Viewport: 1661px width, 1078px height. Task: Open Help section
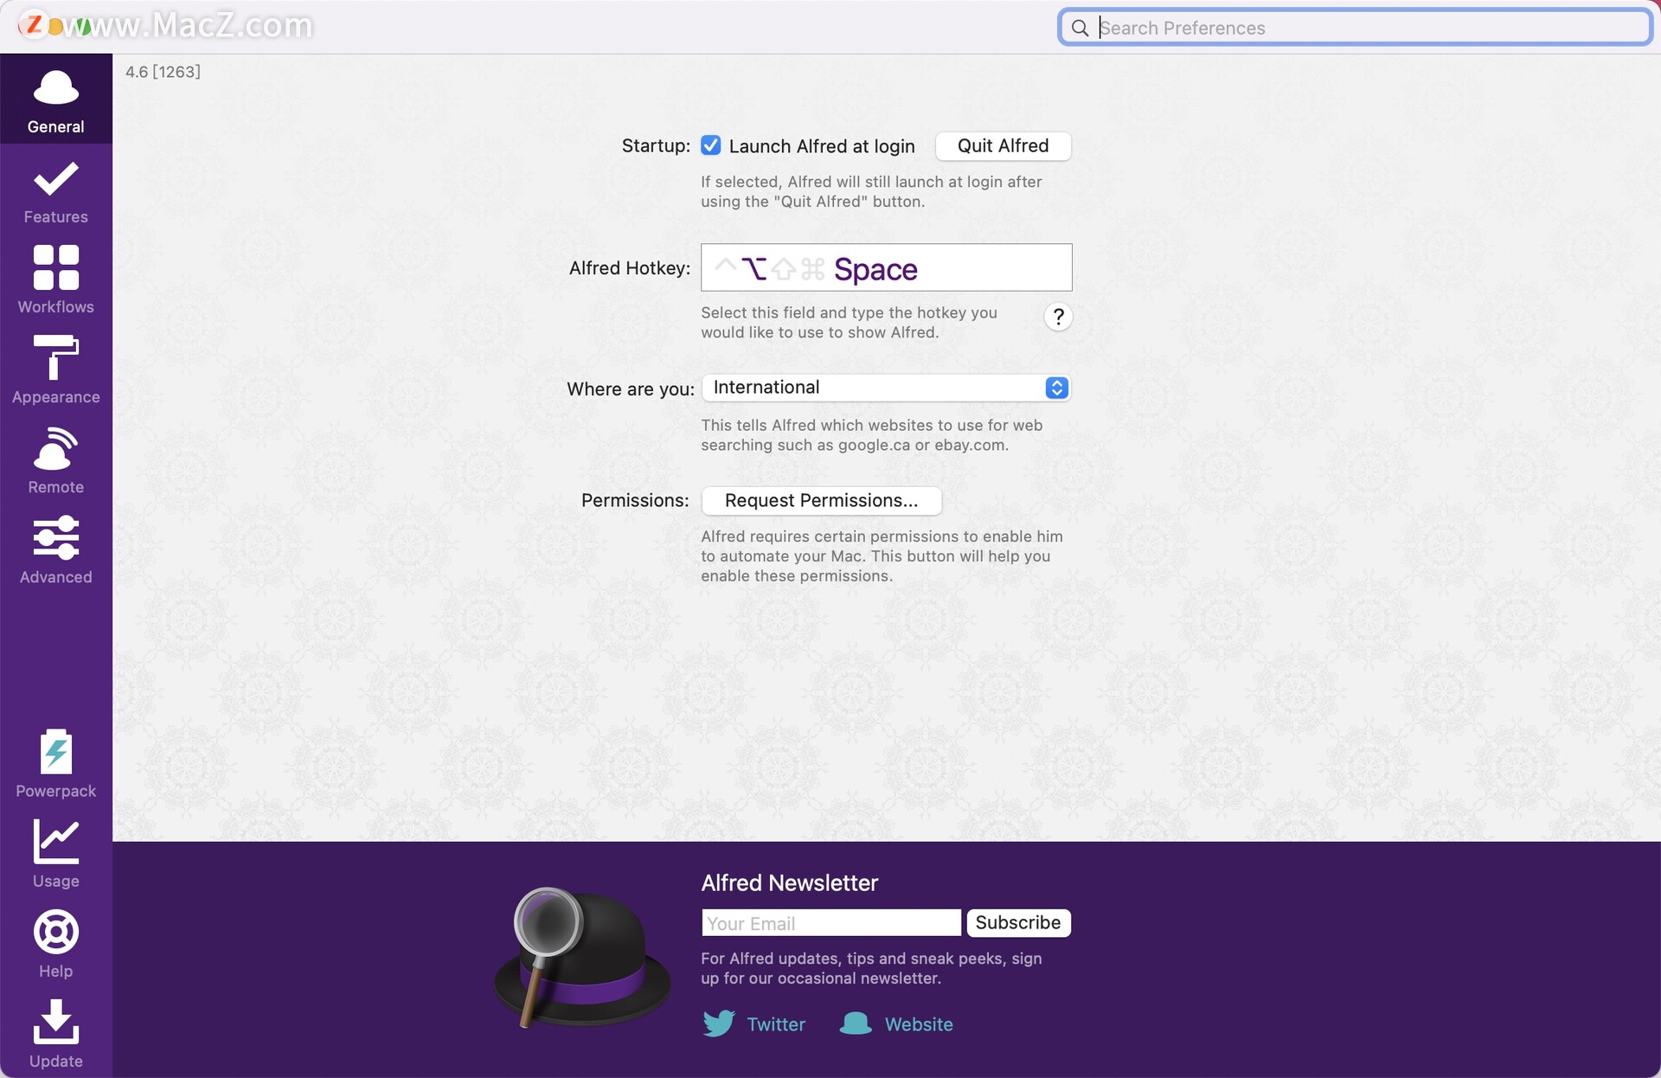[x=55, y=944]
